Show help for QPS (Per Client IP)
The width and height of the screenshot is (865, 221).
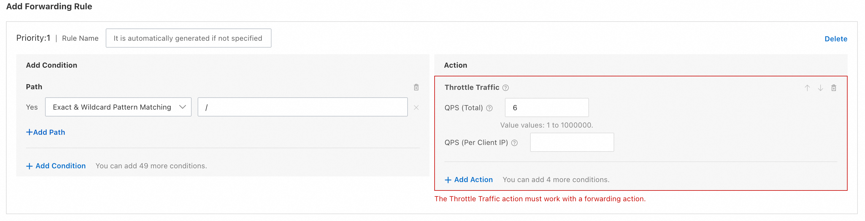514,143
